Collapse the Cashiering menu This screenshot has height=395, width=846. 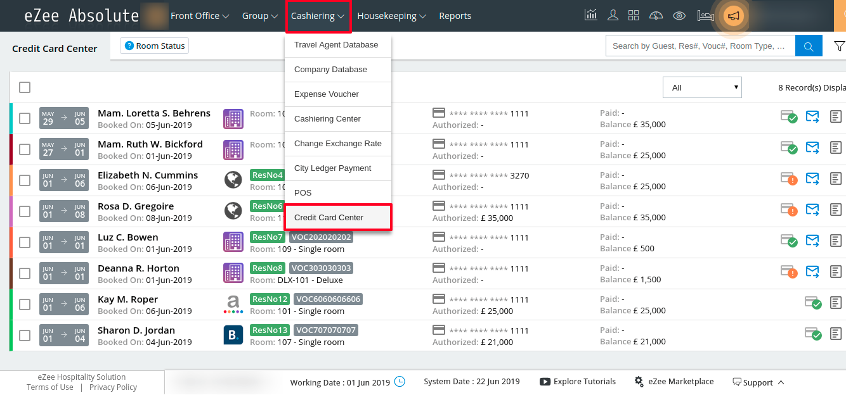pos(318,16)
